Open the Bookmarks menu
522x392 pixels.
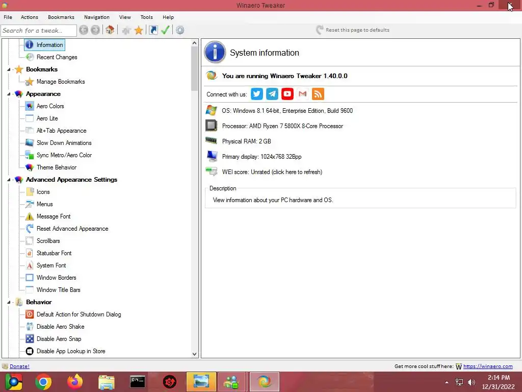(61, 17)
